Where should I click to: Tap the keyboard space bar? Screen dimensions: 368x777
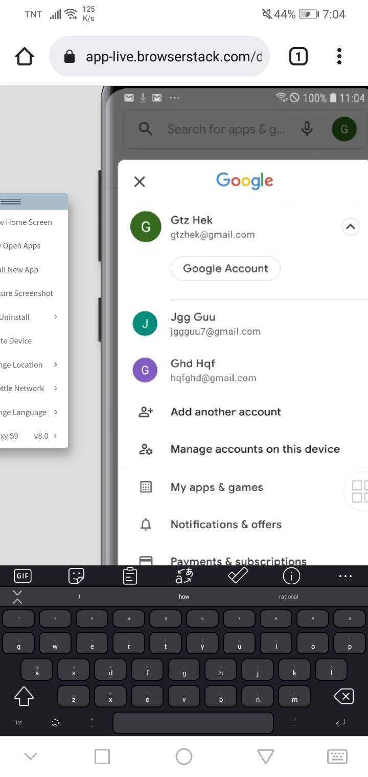point(193,723)
